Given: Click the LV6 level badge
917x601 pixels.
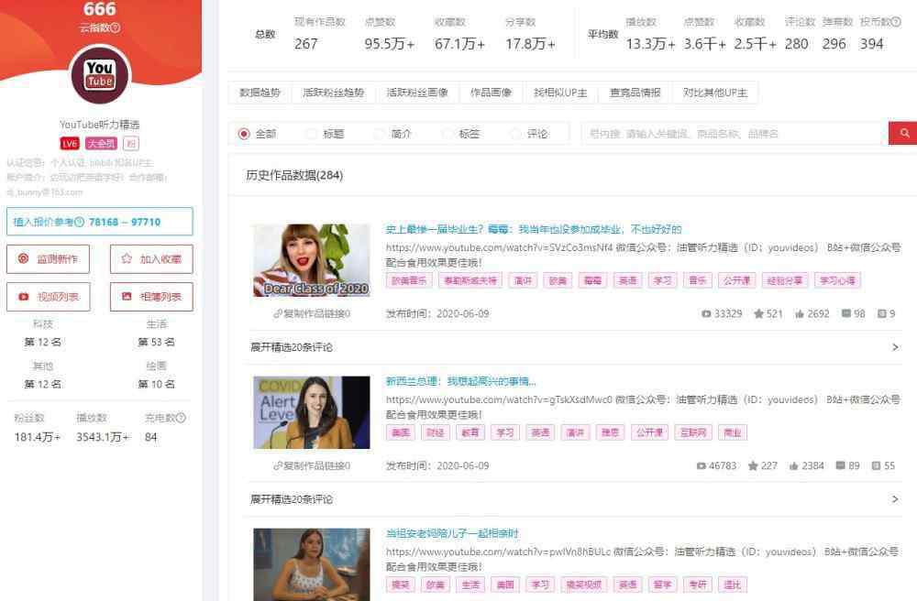Looking at the screenshot, I should [70, 144].
